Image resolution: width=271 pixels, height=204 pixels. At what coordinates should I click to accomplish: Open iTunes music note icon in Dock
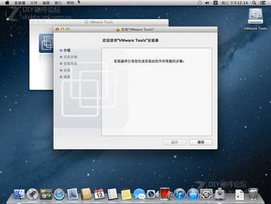pos(180,194)
